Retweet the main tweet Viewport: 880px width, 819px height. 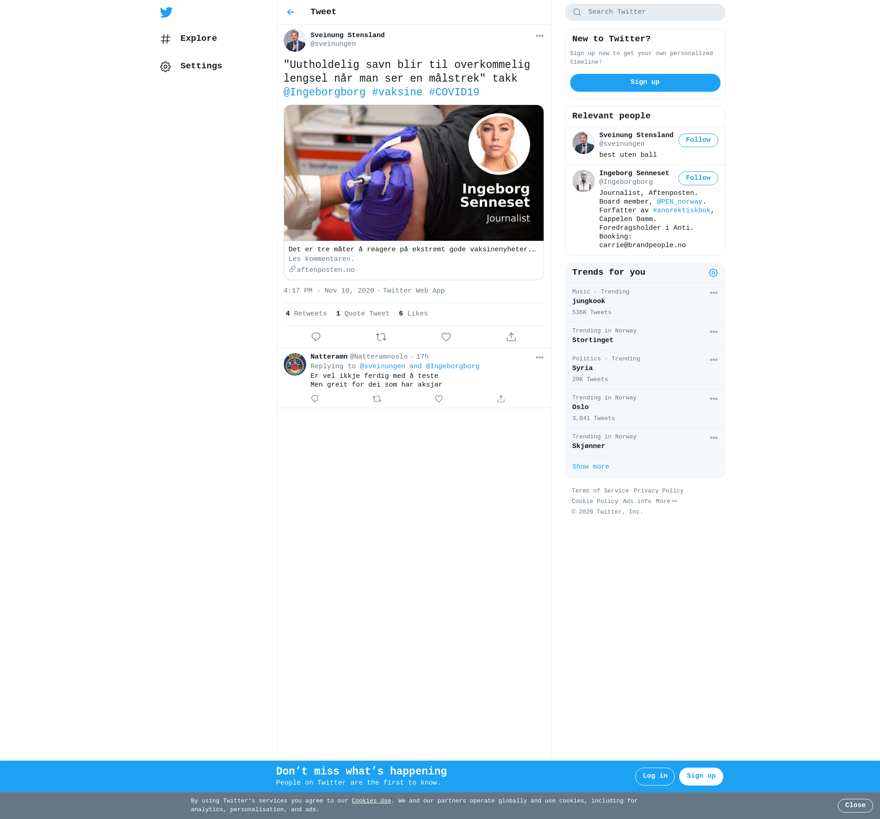pos(381,337)
